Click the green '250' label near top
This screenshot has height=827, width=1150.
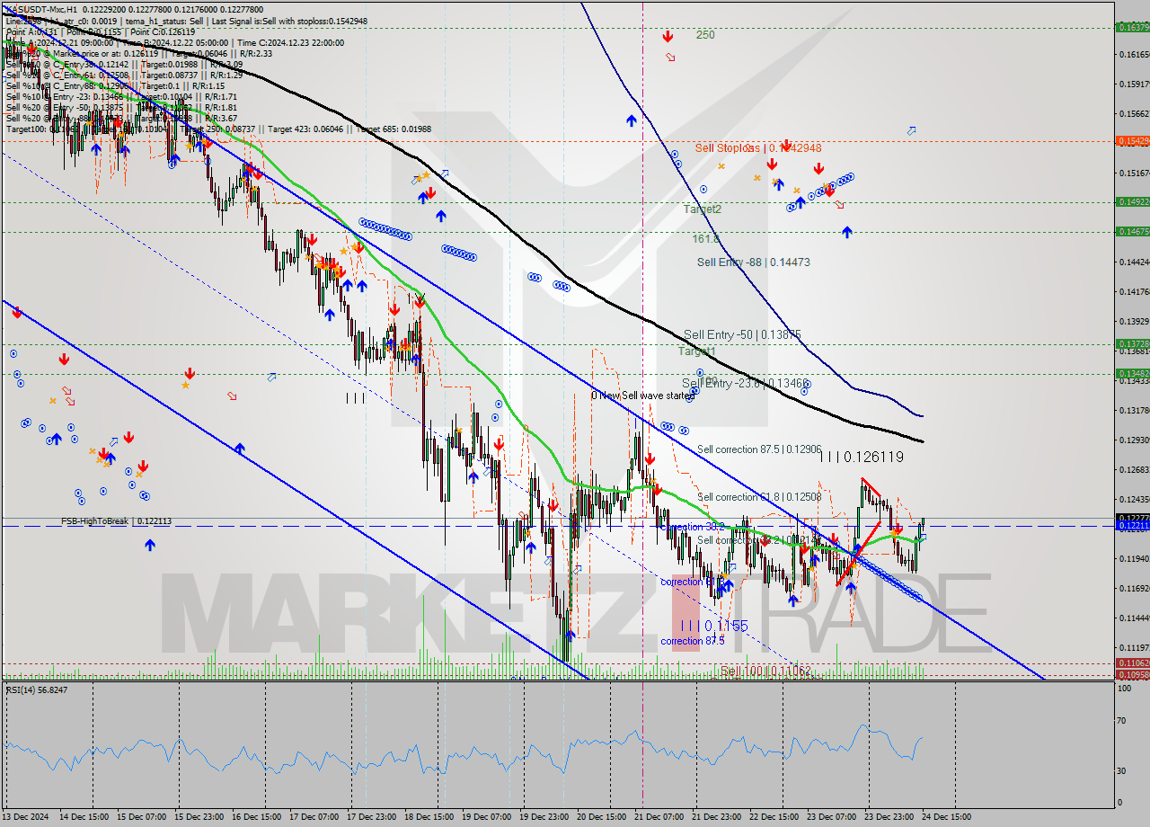705,35
